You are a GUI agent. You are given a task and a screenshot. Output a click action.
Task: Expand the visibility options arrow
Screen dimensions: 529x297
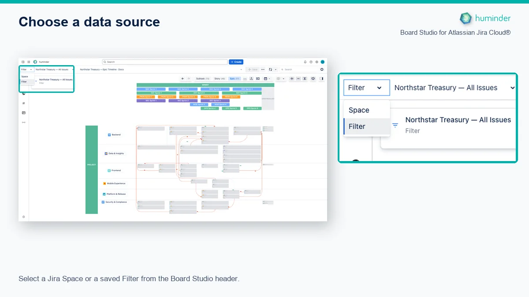coord(283,79)
